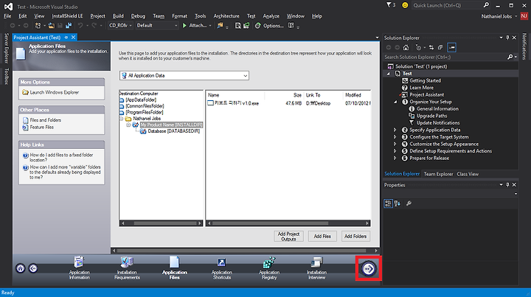Click the Collapse All icon in Solution Explorer
Screen dimensions: 531x297
pyautogui.click(x=440, y=47)
